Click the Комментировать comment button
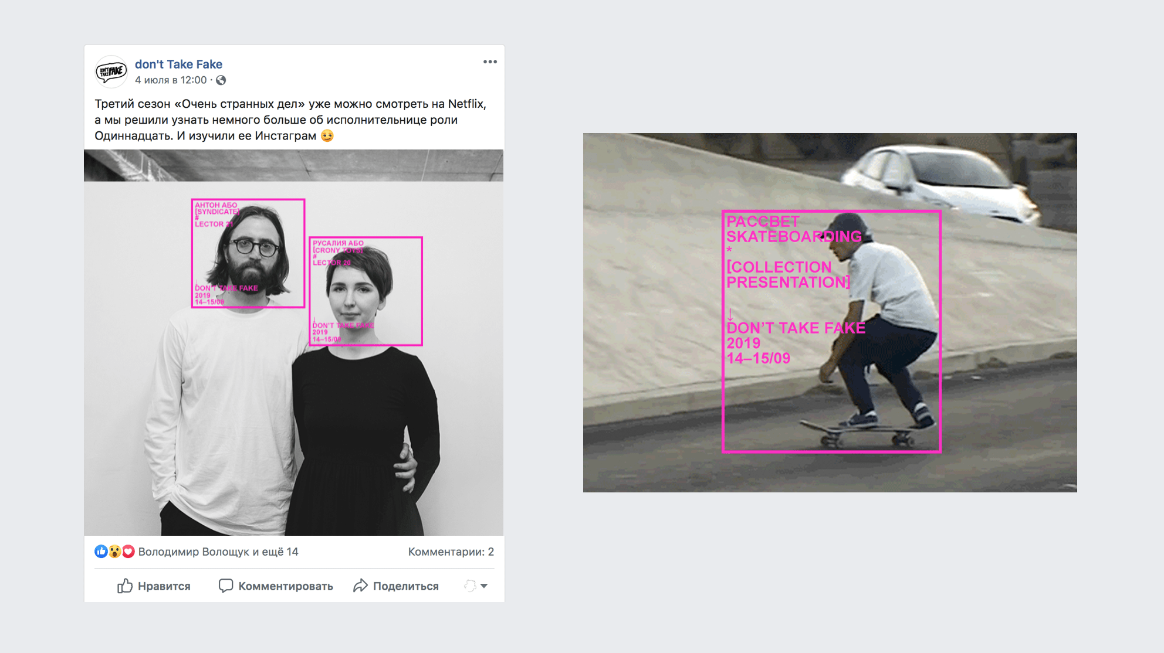 (276, 586)
